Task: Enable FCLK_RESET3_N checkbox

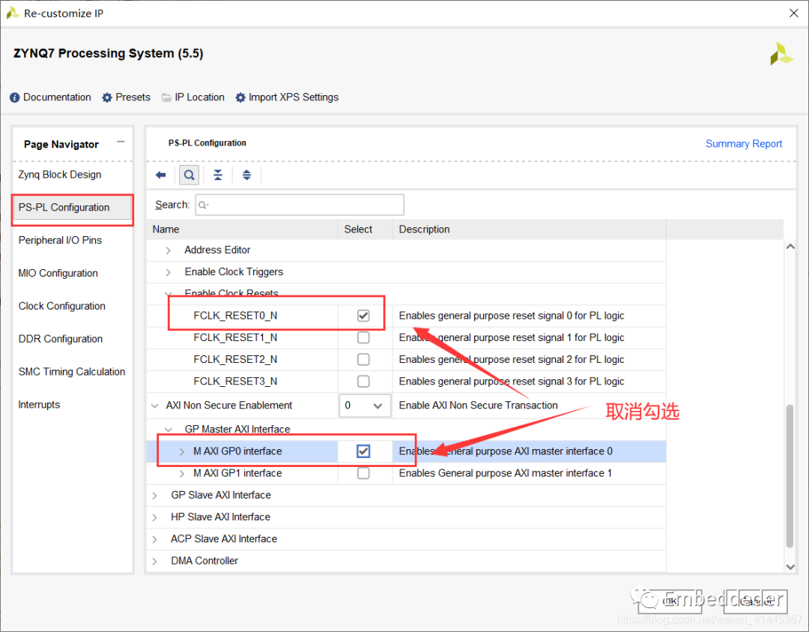Action: [x=363, y=381]
